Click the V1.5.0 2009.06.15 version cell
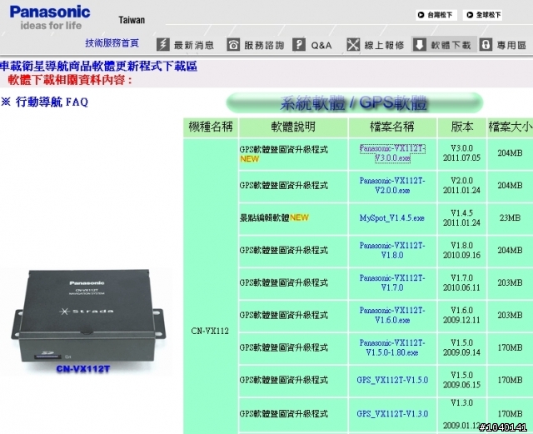 click(461, 380)
